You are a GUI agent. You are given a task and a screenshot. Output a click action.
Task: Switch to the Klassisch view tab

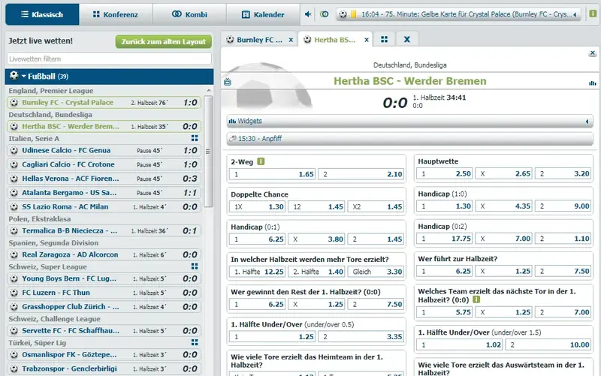42,14
